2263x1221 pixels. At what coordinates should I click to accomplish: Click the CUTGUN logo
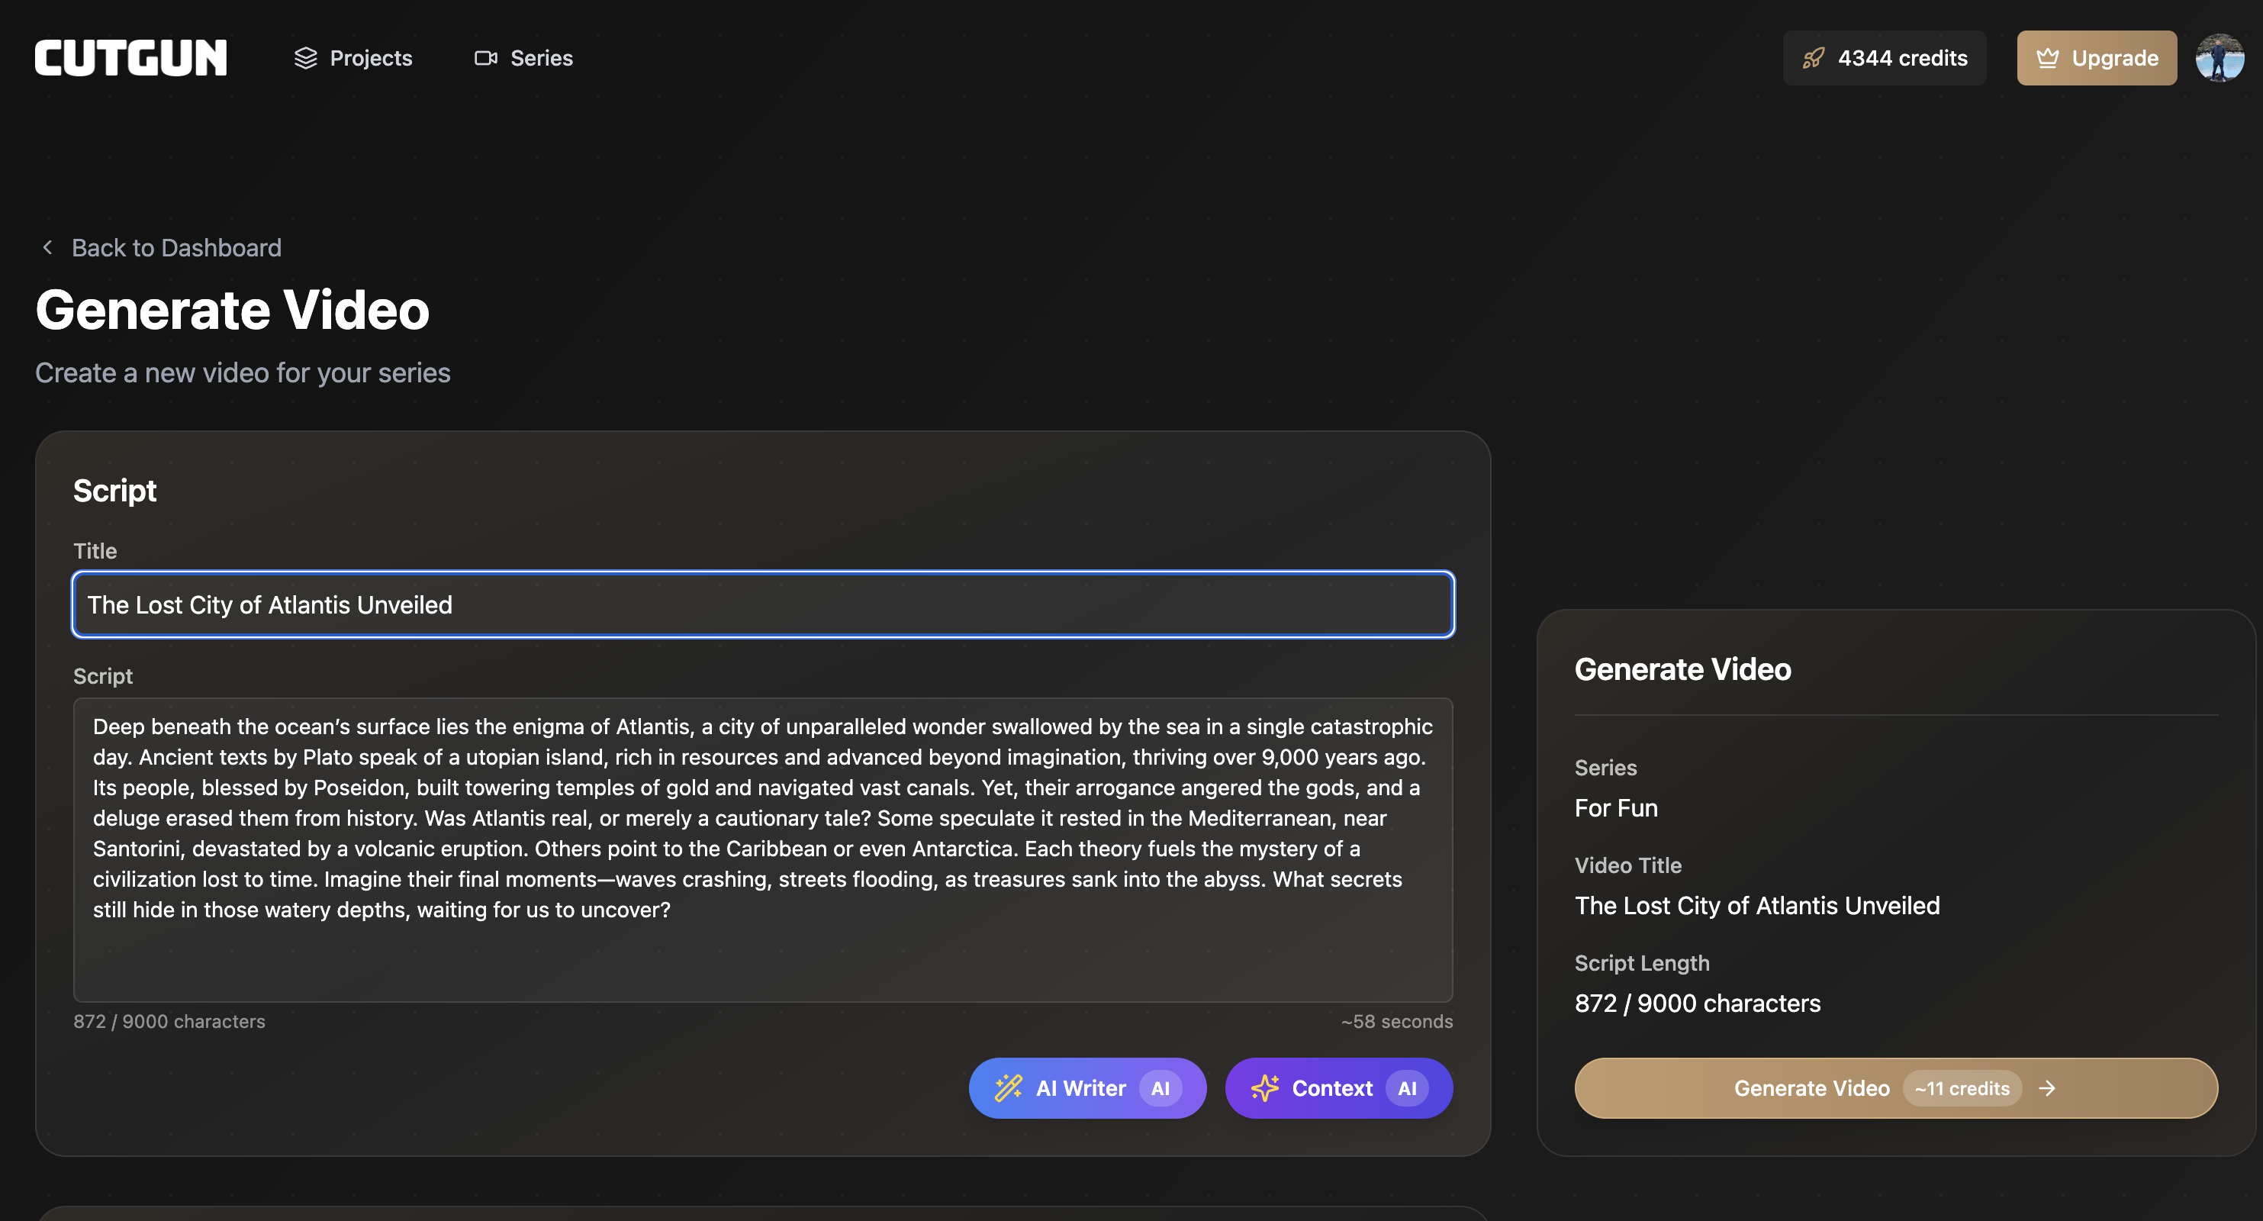[x=131, y=58]
